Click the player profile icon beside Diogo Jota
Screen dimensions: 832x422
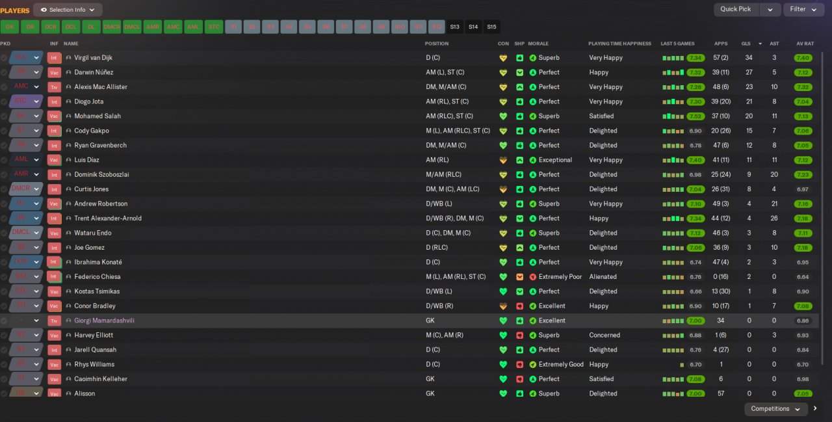coord(68,101)
